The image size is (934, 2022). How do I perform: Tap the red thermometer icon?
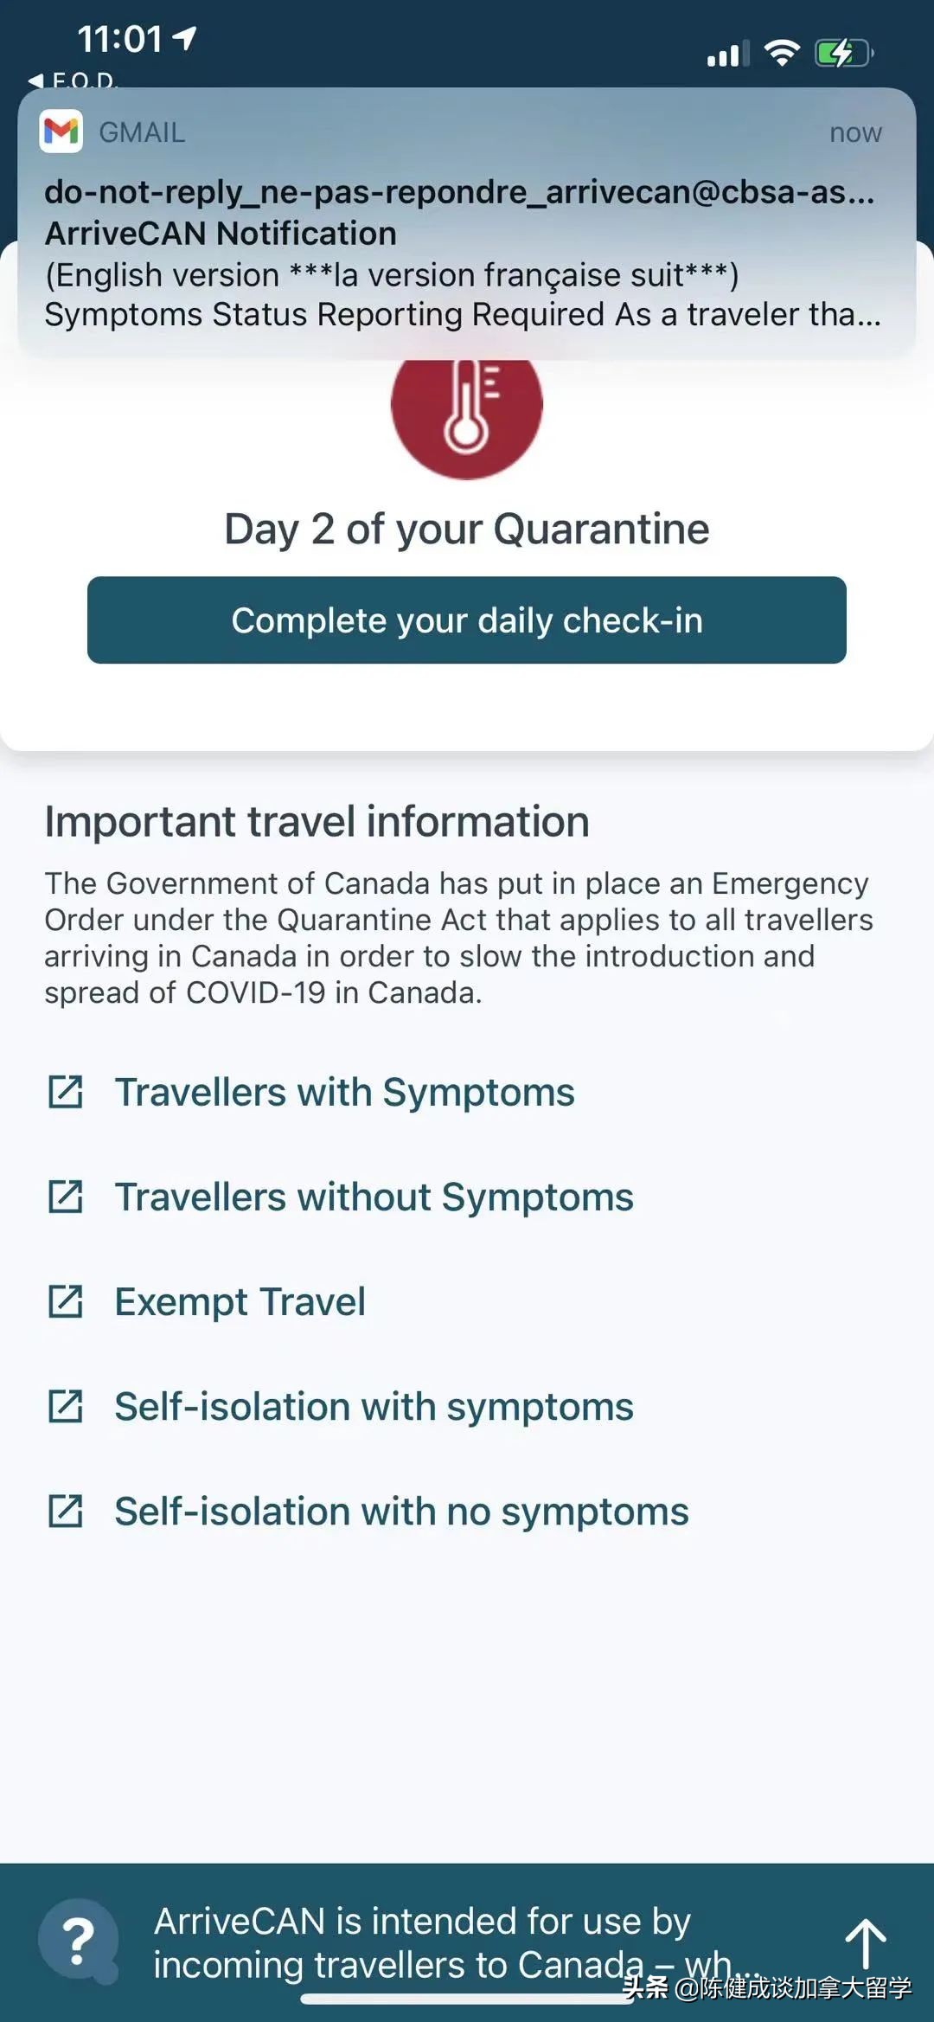click(x=466, y=407)
